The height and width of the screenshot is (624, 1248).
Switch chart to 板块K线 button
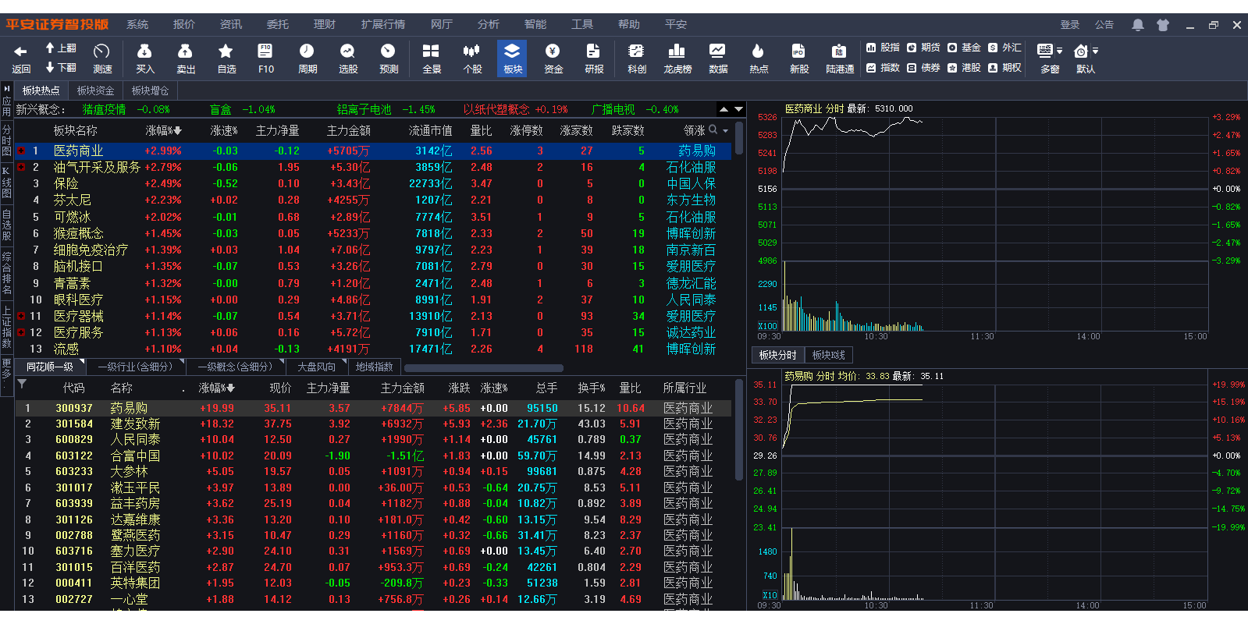click(828, 355)
